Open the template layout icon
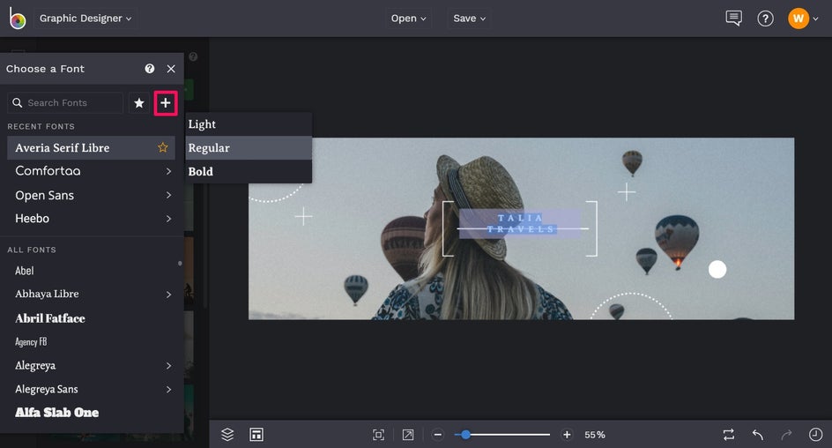Viewport: 832px width, 448px height. pyautogui.click(x=256, y=435)
